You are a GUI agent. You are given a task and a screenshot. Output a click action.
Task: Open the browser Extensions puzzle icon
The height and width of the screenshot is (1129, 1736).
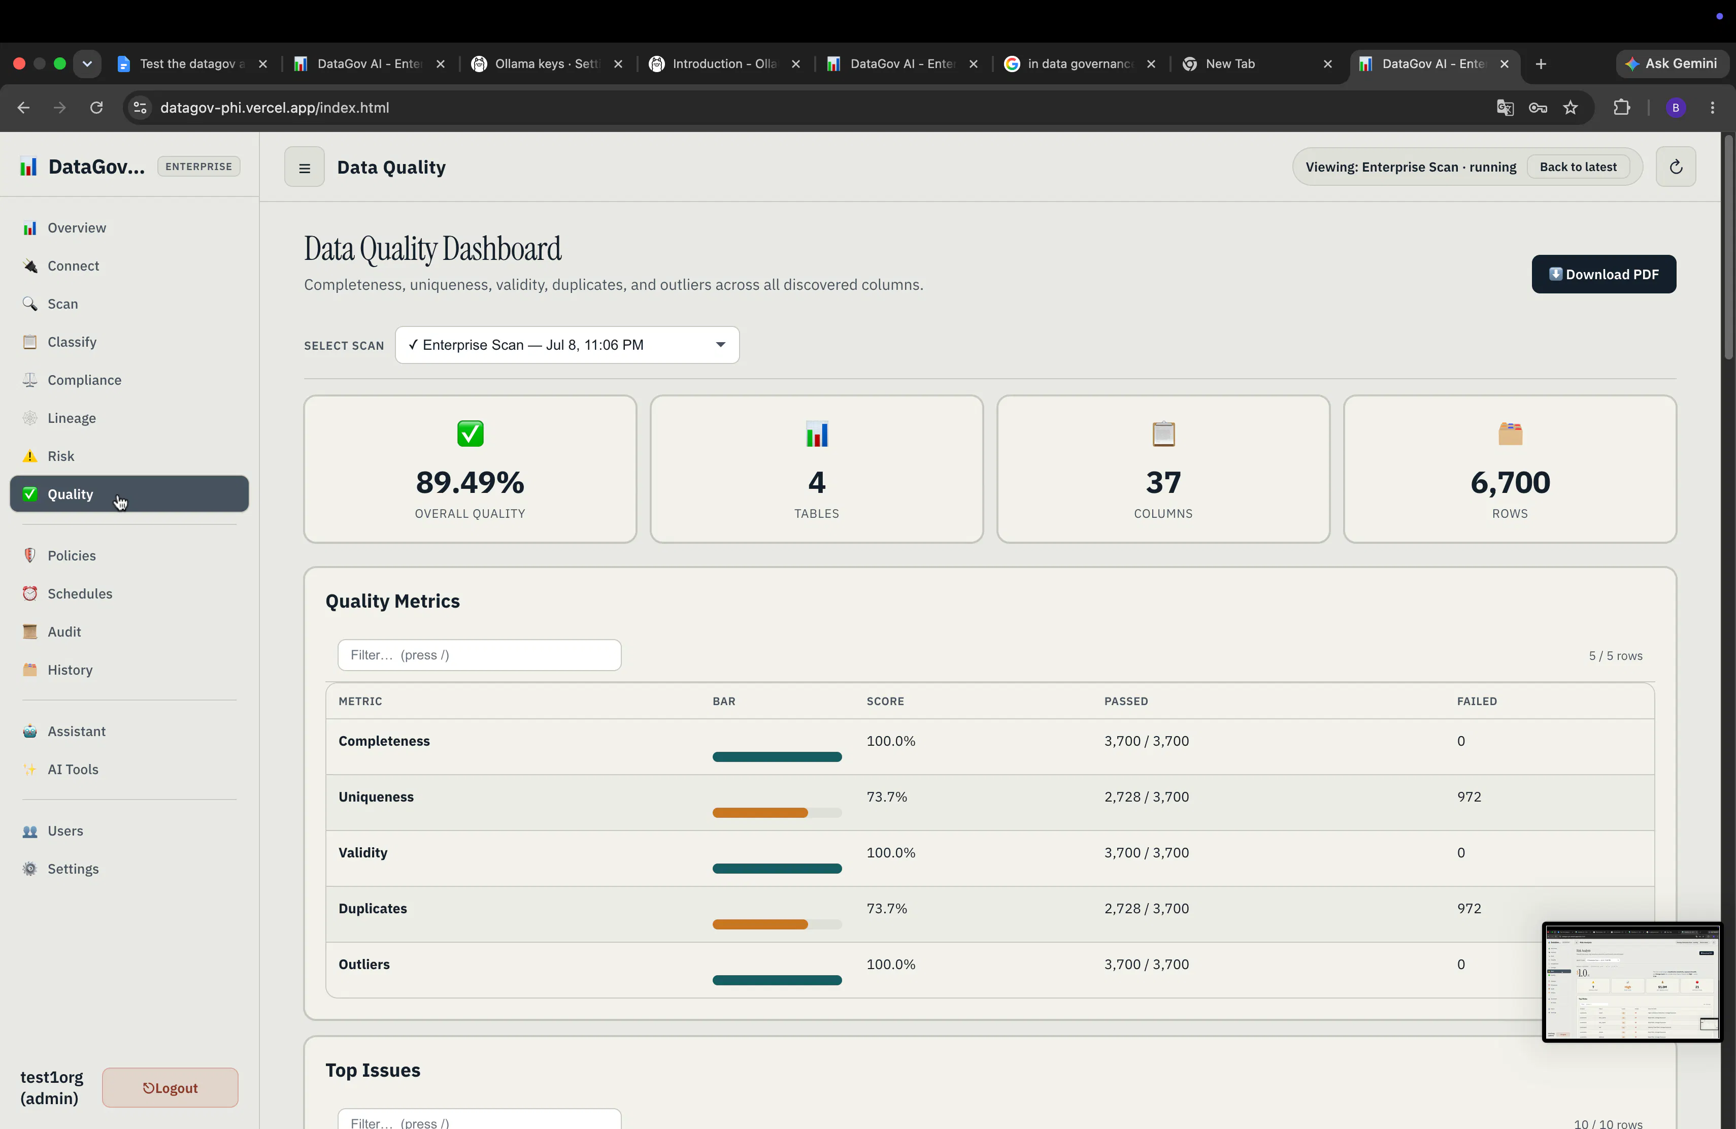(x=1621, y=108)
